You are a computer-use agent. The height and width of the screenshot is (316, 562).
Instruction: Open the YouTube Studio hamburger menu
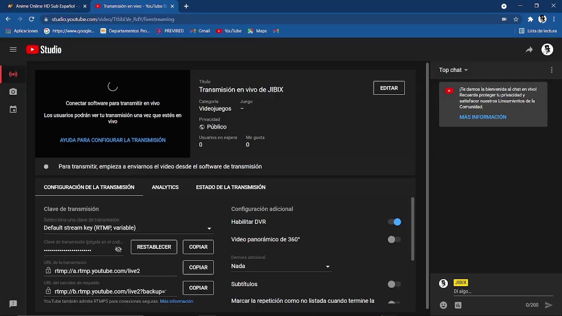click(x=13, y=50)
